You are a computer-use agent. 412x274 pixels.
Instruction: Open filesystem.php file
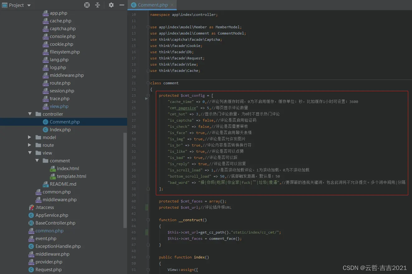[x=65, y=52]
